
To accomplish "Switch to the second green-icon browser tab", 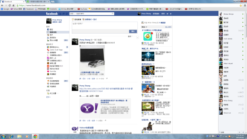I will pos(38,2).
